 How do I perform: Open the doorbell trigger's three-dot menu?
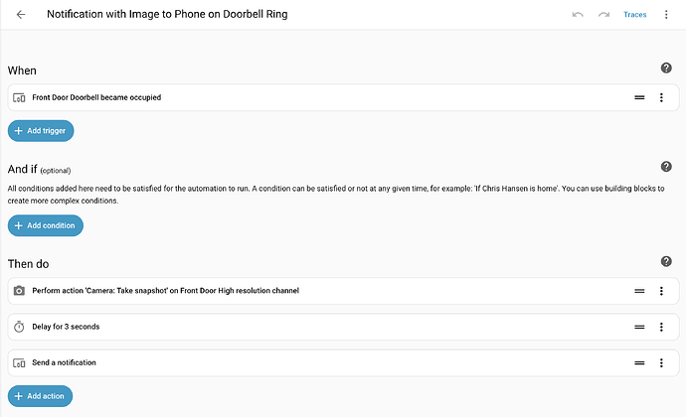tap(661, 97)
